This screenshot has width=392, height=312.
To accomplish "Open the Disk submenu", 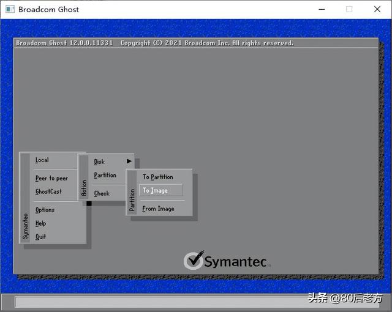I will pos(99,162).
